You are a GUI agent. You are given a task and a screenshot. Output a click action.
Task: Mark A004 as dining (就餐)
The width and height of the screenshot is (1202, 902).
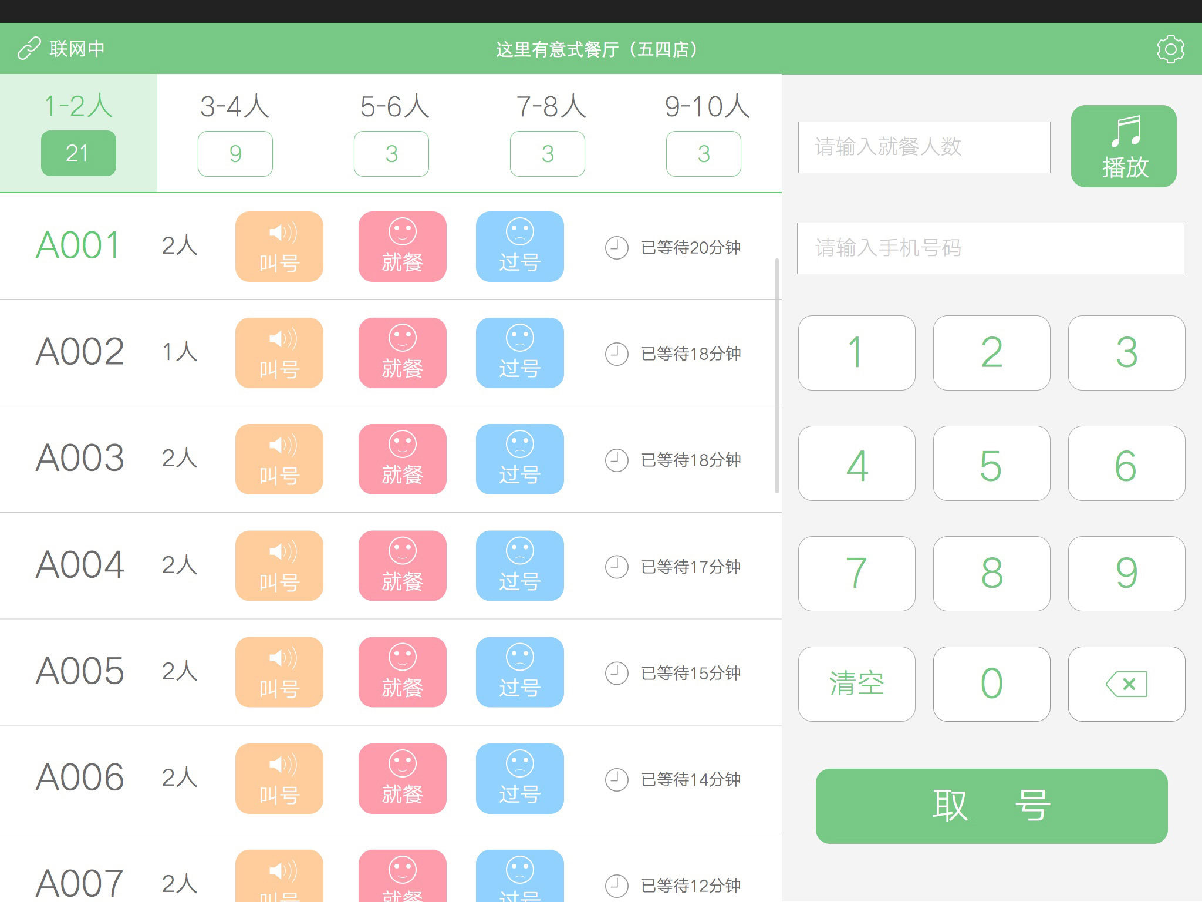point(403,566)
